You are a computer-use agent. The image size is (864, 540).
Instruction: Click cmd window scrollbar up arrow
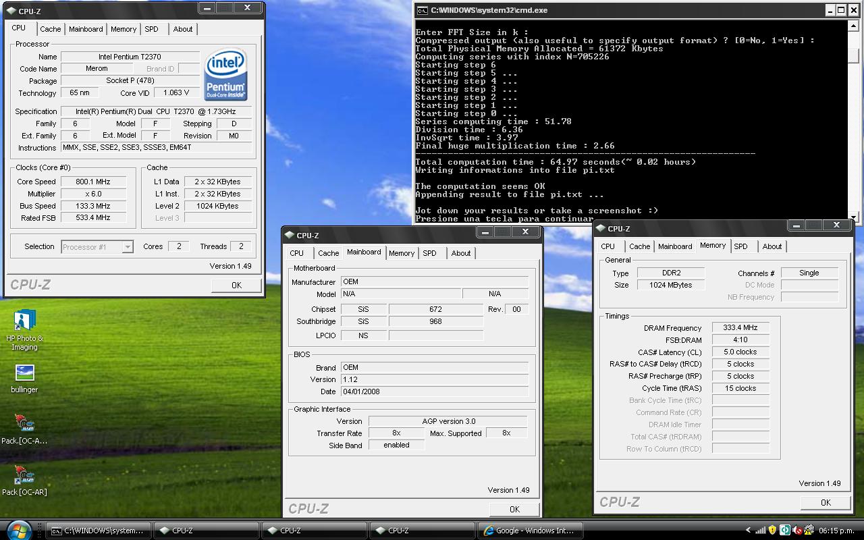pos(853,24)
